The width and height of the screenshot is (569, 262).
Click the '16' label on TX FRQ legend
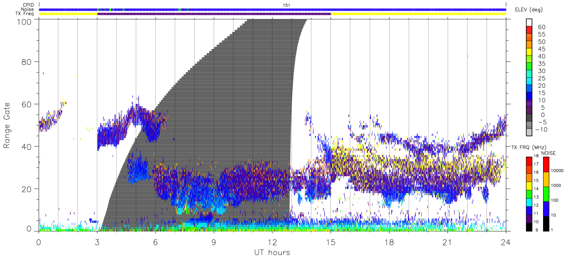point(536,172)
